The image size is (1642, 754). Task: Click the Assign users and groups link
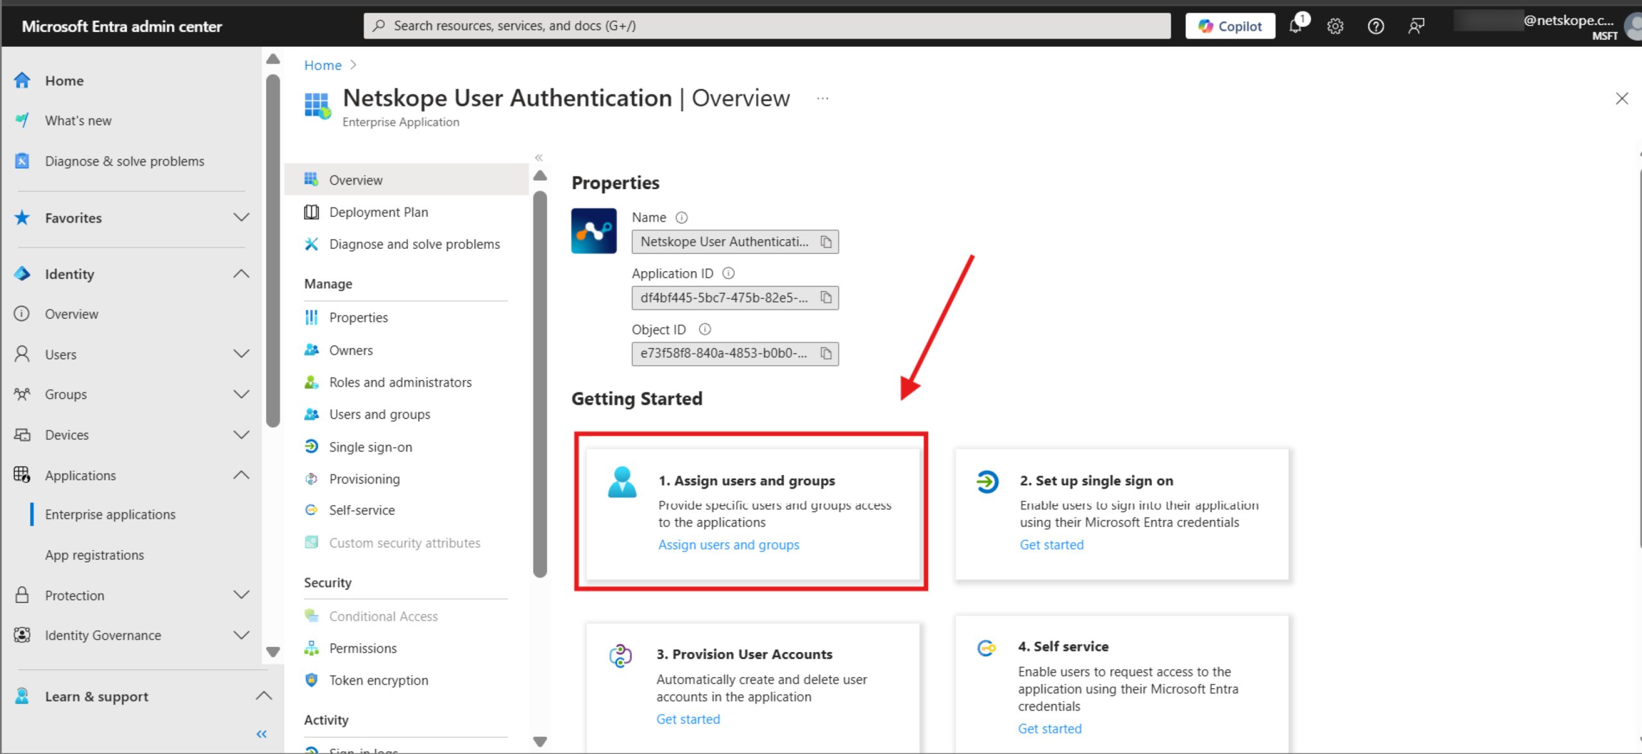click(729, 544)
